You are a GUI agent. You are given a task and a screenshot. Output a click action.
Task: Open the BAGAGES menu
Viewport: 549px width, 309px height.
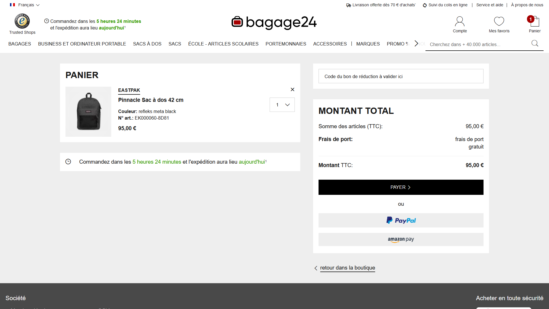20,44
